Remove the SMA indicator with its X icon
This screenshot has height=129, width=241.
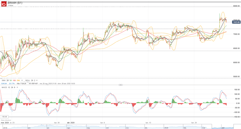coord(22,80)
